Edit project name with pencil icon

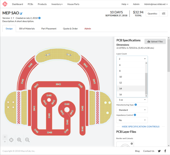tap(21, 13)
